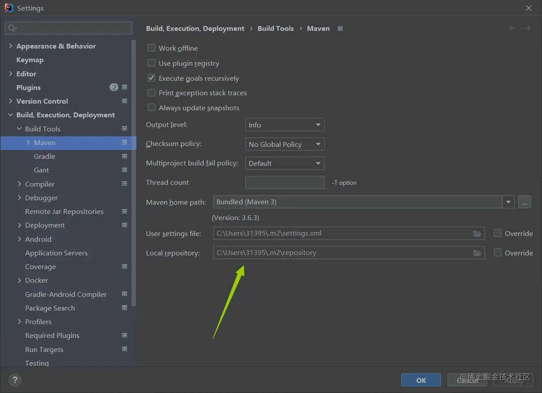The image size is (542, 393).
Task: Click Build Tools in the breadcrumb
Action: (276, 28)
